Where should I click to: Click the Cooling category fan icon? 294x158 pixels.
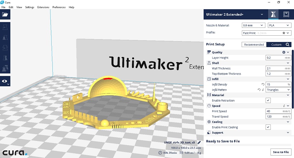coord(209,122)
